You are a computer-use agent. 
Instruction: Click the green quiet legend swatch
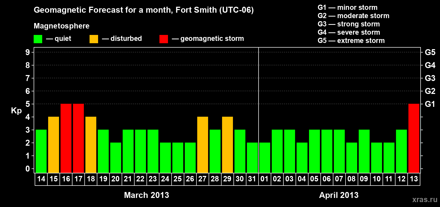[x=38, y=39]
